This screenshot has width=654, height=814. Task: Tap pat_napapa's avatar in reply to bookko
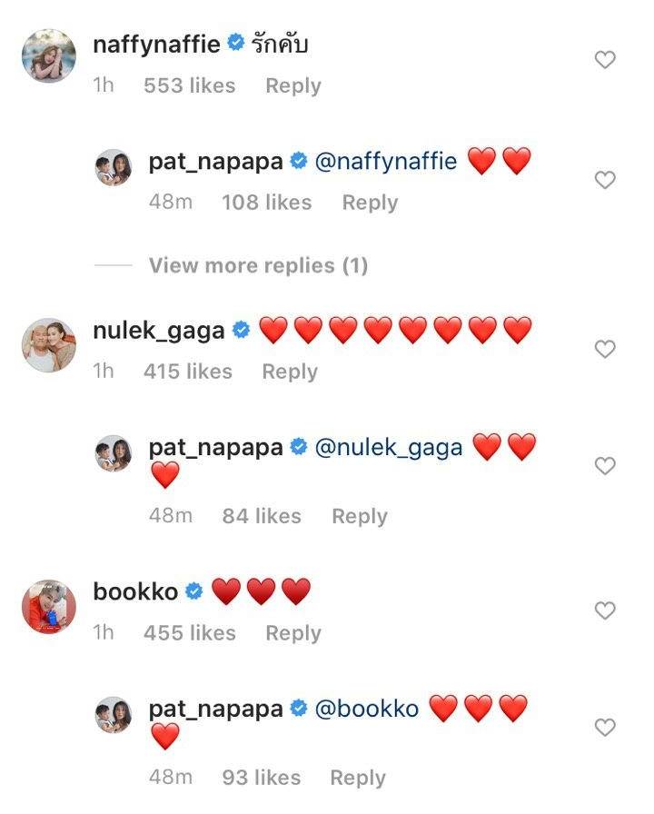114,715
